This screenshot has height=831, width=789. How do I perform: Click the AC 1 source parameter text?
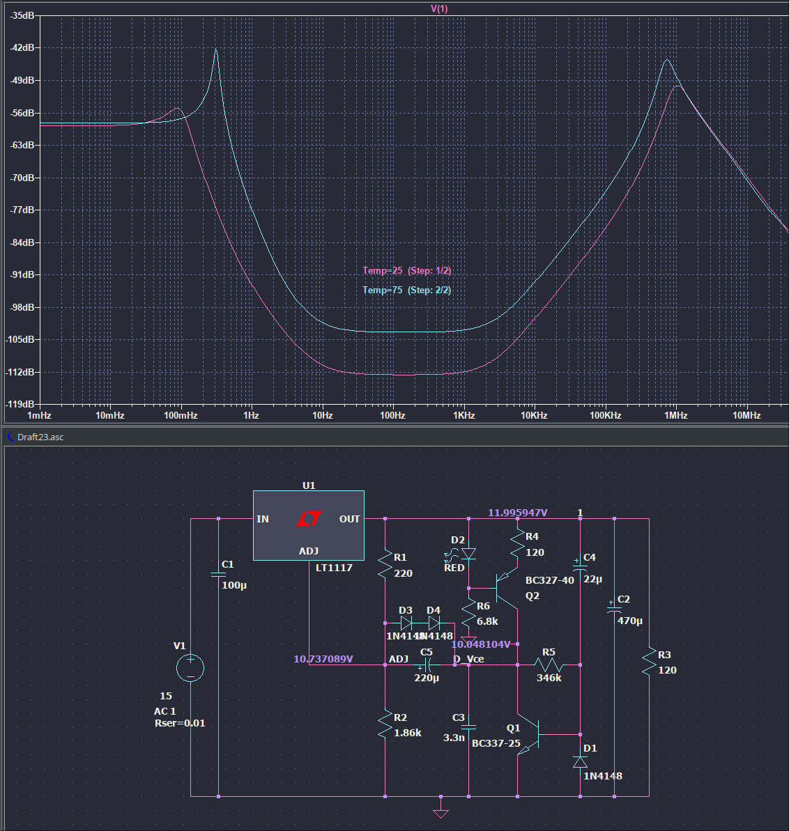[x=165, y=711]
